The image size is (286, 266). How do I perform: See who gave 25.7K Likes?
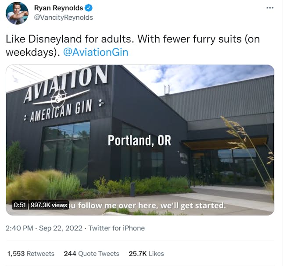[x=146, y=253]
